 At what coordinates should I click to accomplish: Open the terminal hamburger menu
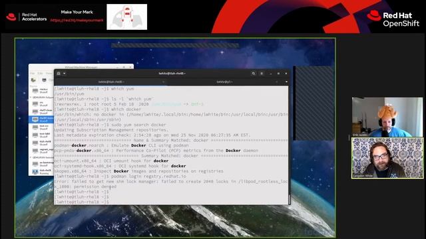tap(262, 74)
